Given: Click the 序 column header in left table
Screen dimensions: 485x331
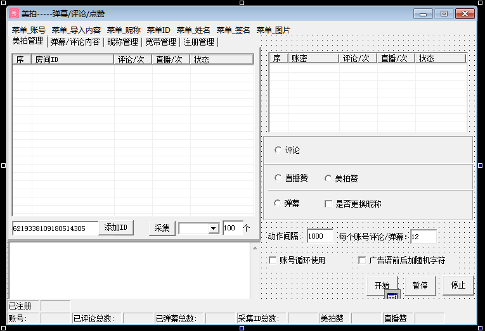Looking at the screenshot, I should 22,59.
